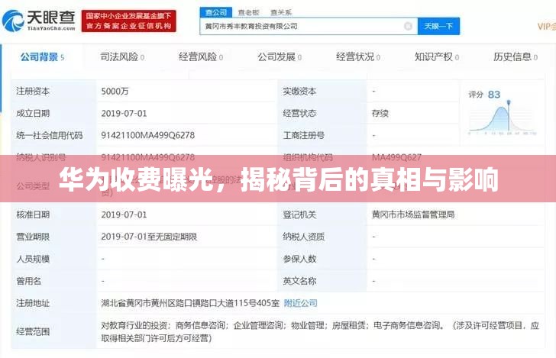The height and width of the screenshot is (358, 556).
Task: Click the VIP link at top right
Action: (546, 26)
